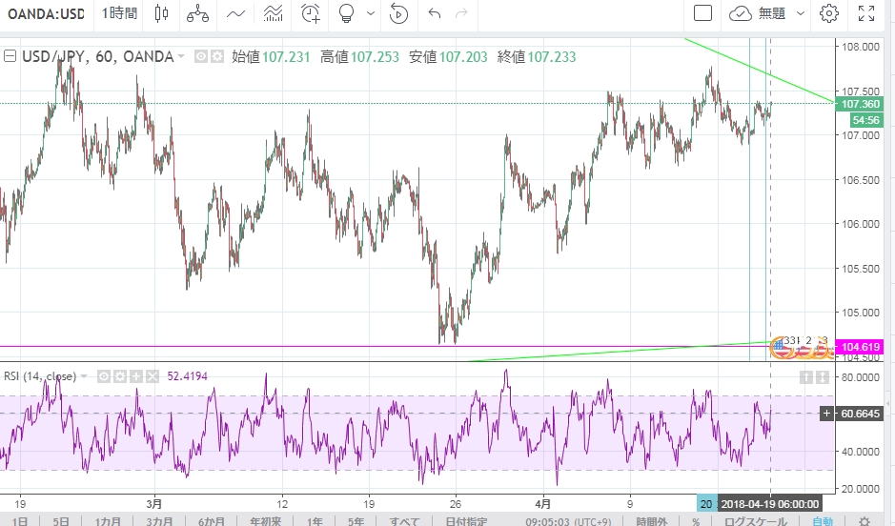
Task: Select the 5日 time range
Action: pos(61,521)
